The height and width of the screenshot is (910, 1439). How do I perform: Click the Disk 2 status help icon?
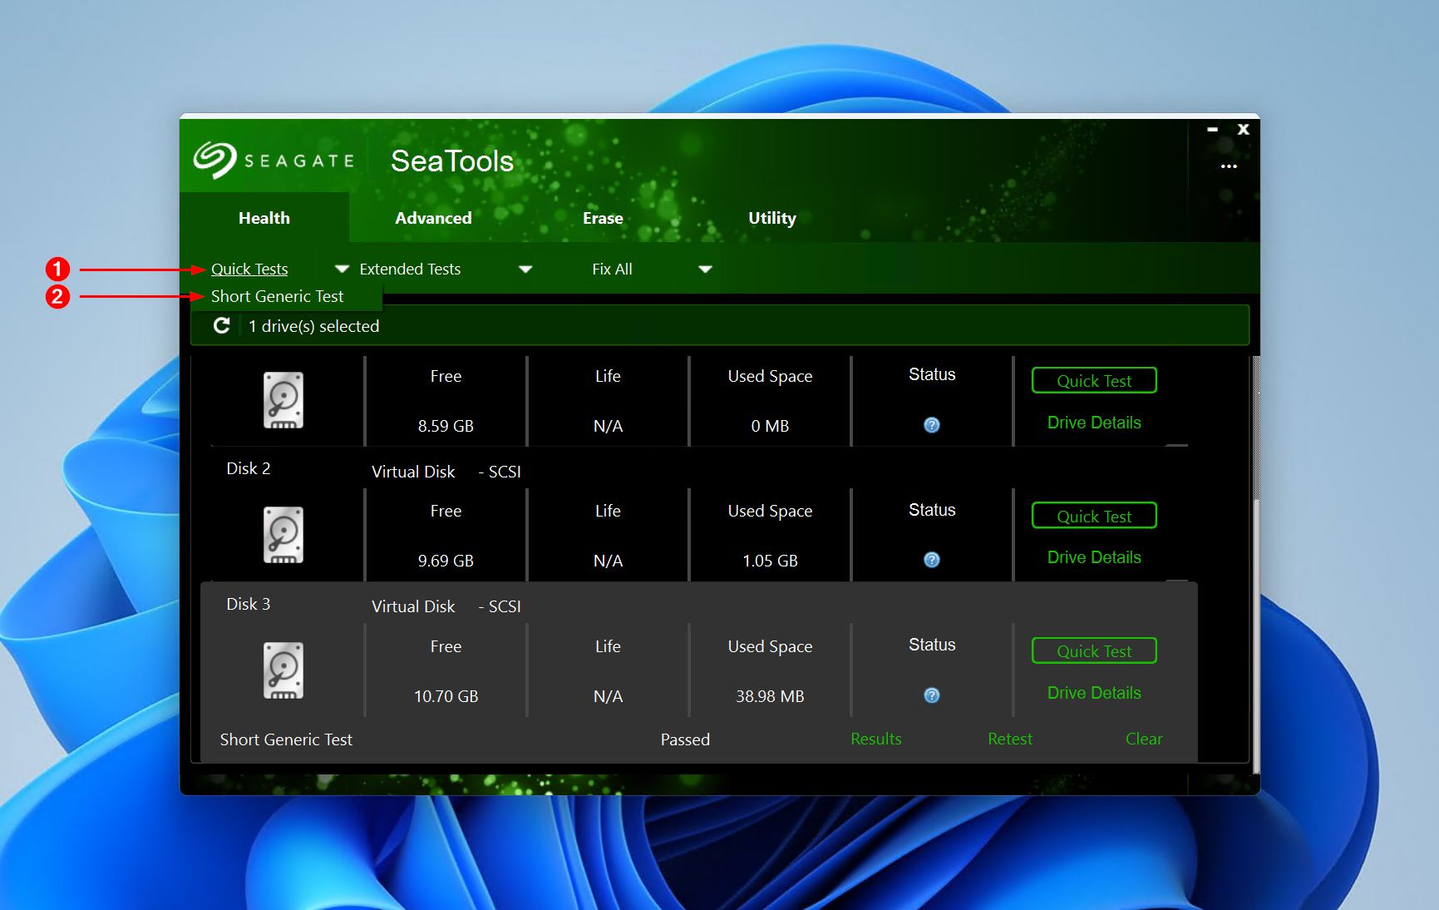[x=932, y=560]
